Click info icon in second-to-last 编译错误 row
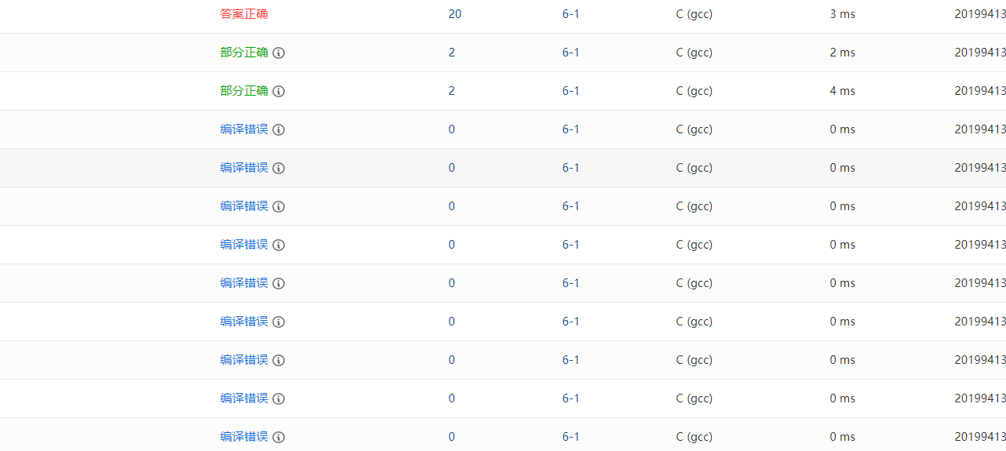 coord(279,399)
